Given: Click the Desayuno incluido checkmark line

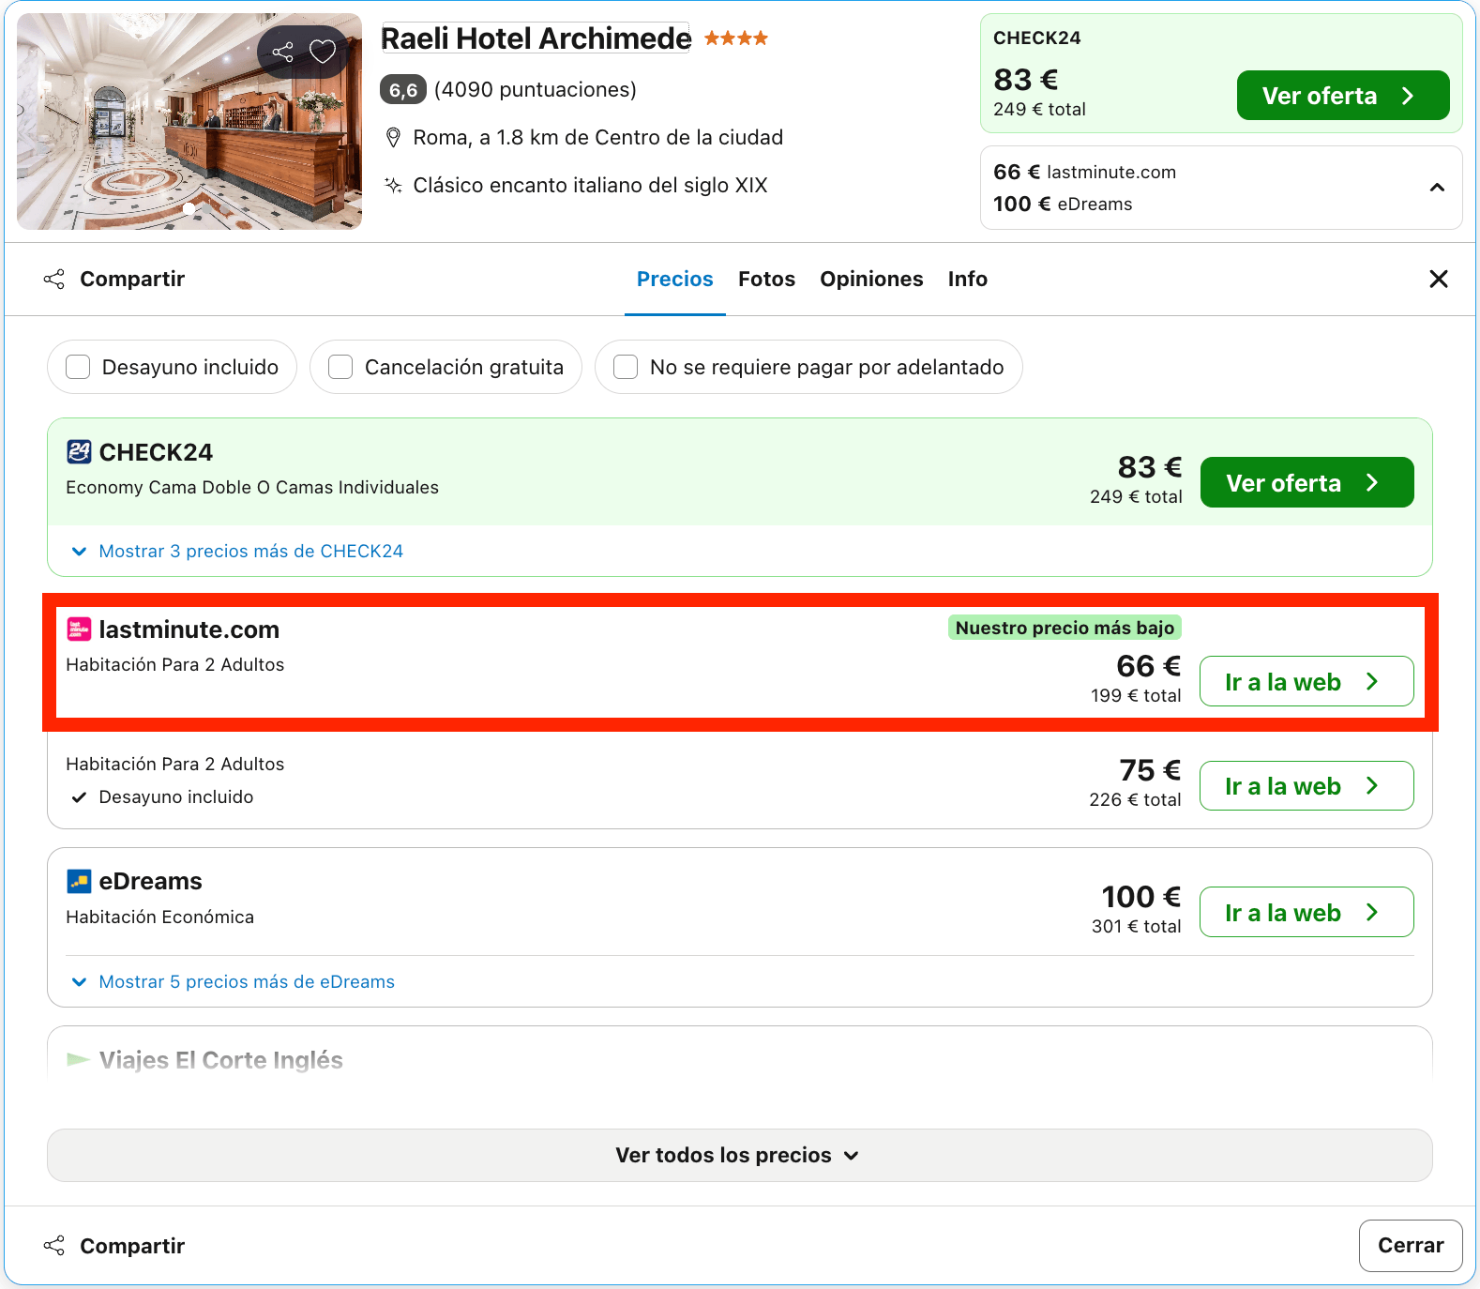Looking at the screenshot, I should tap(163, 797).
